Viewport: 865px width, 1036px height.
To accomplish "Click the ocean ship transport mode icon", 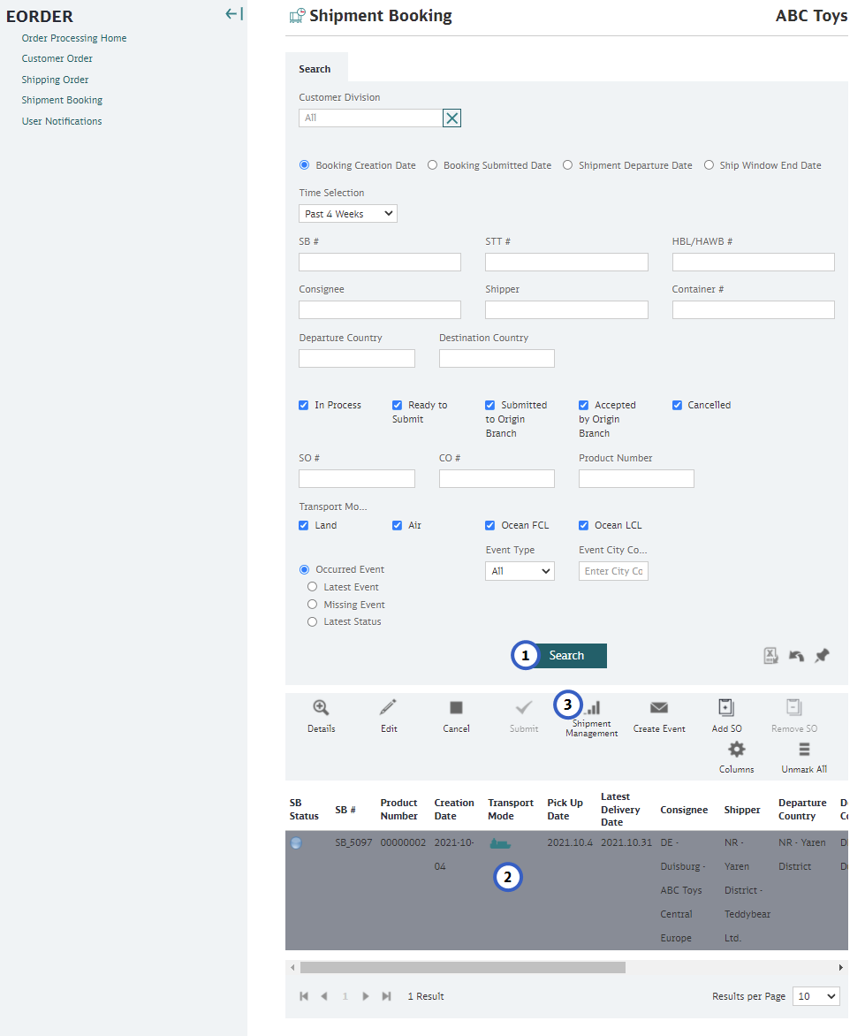I will [x=500, y=843].
